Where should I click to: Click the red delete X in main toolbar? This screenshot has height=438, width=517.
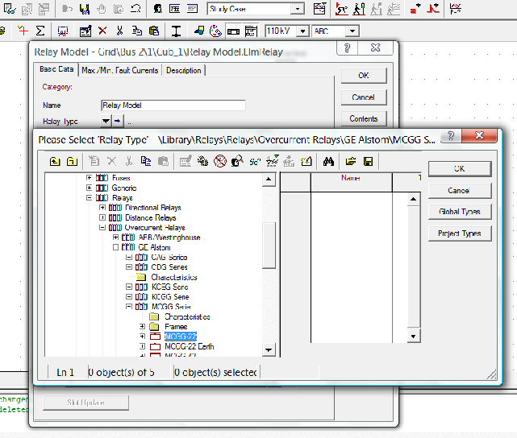[x=102, y=31]
